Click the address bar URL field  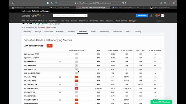(x=93, y=3)
